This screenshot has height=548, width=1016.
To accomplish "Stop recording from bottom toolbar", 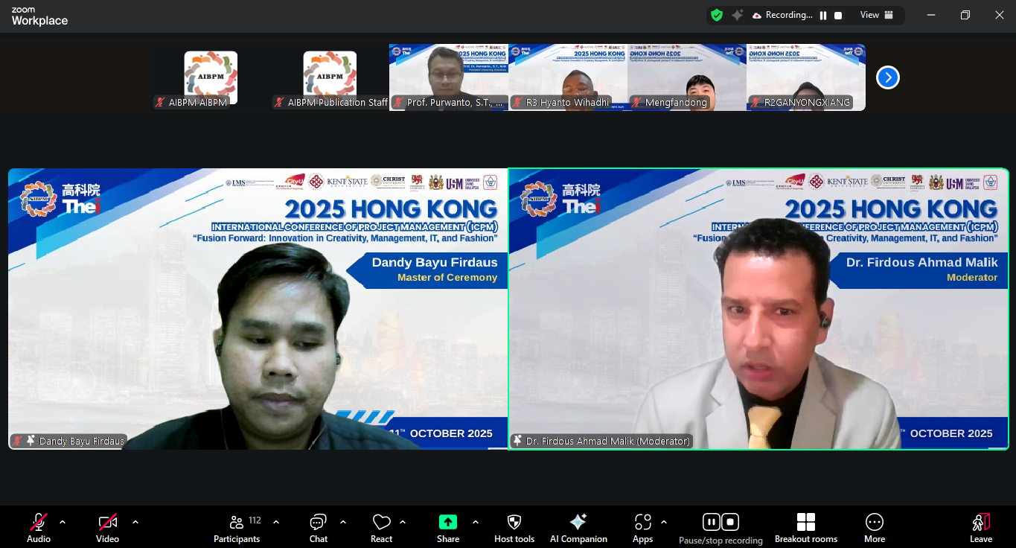I will point(730,522).
